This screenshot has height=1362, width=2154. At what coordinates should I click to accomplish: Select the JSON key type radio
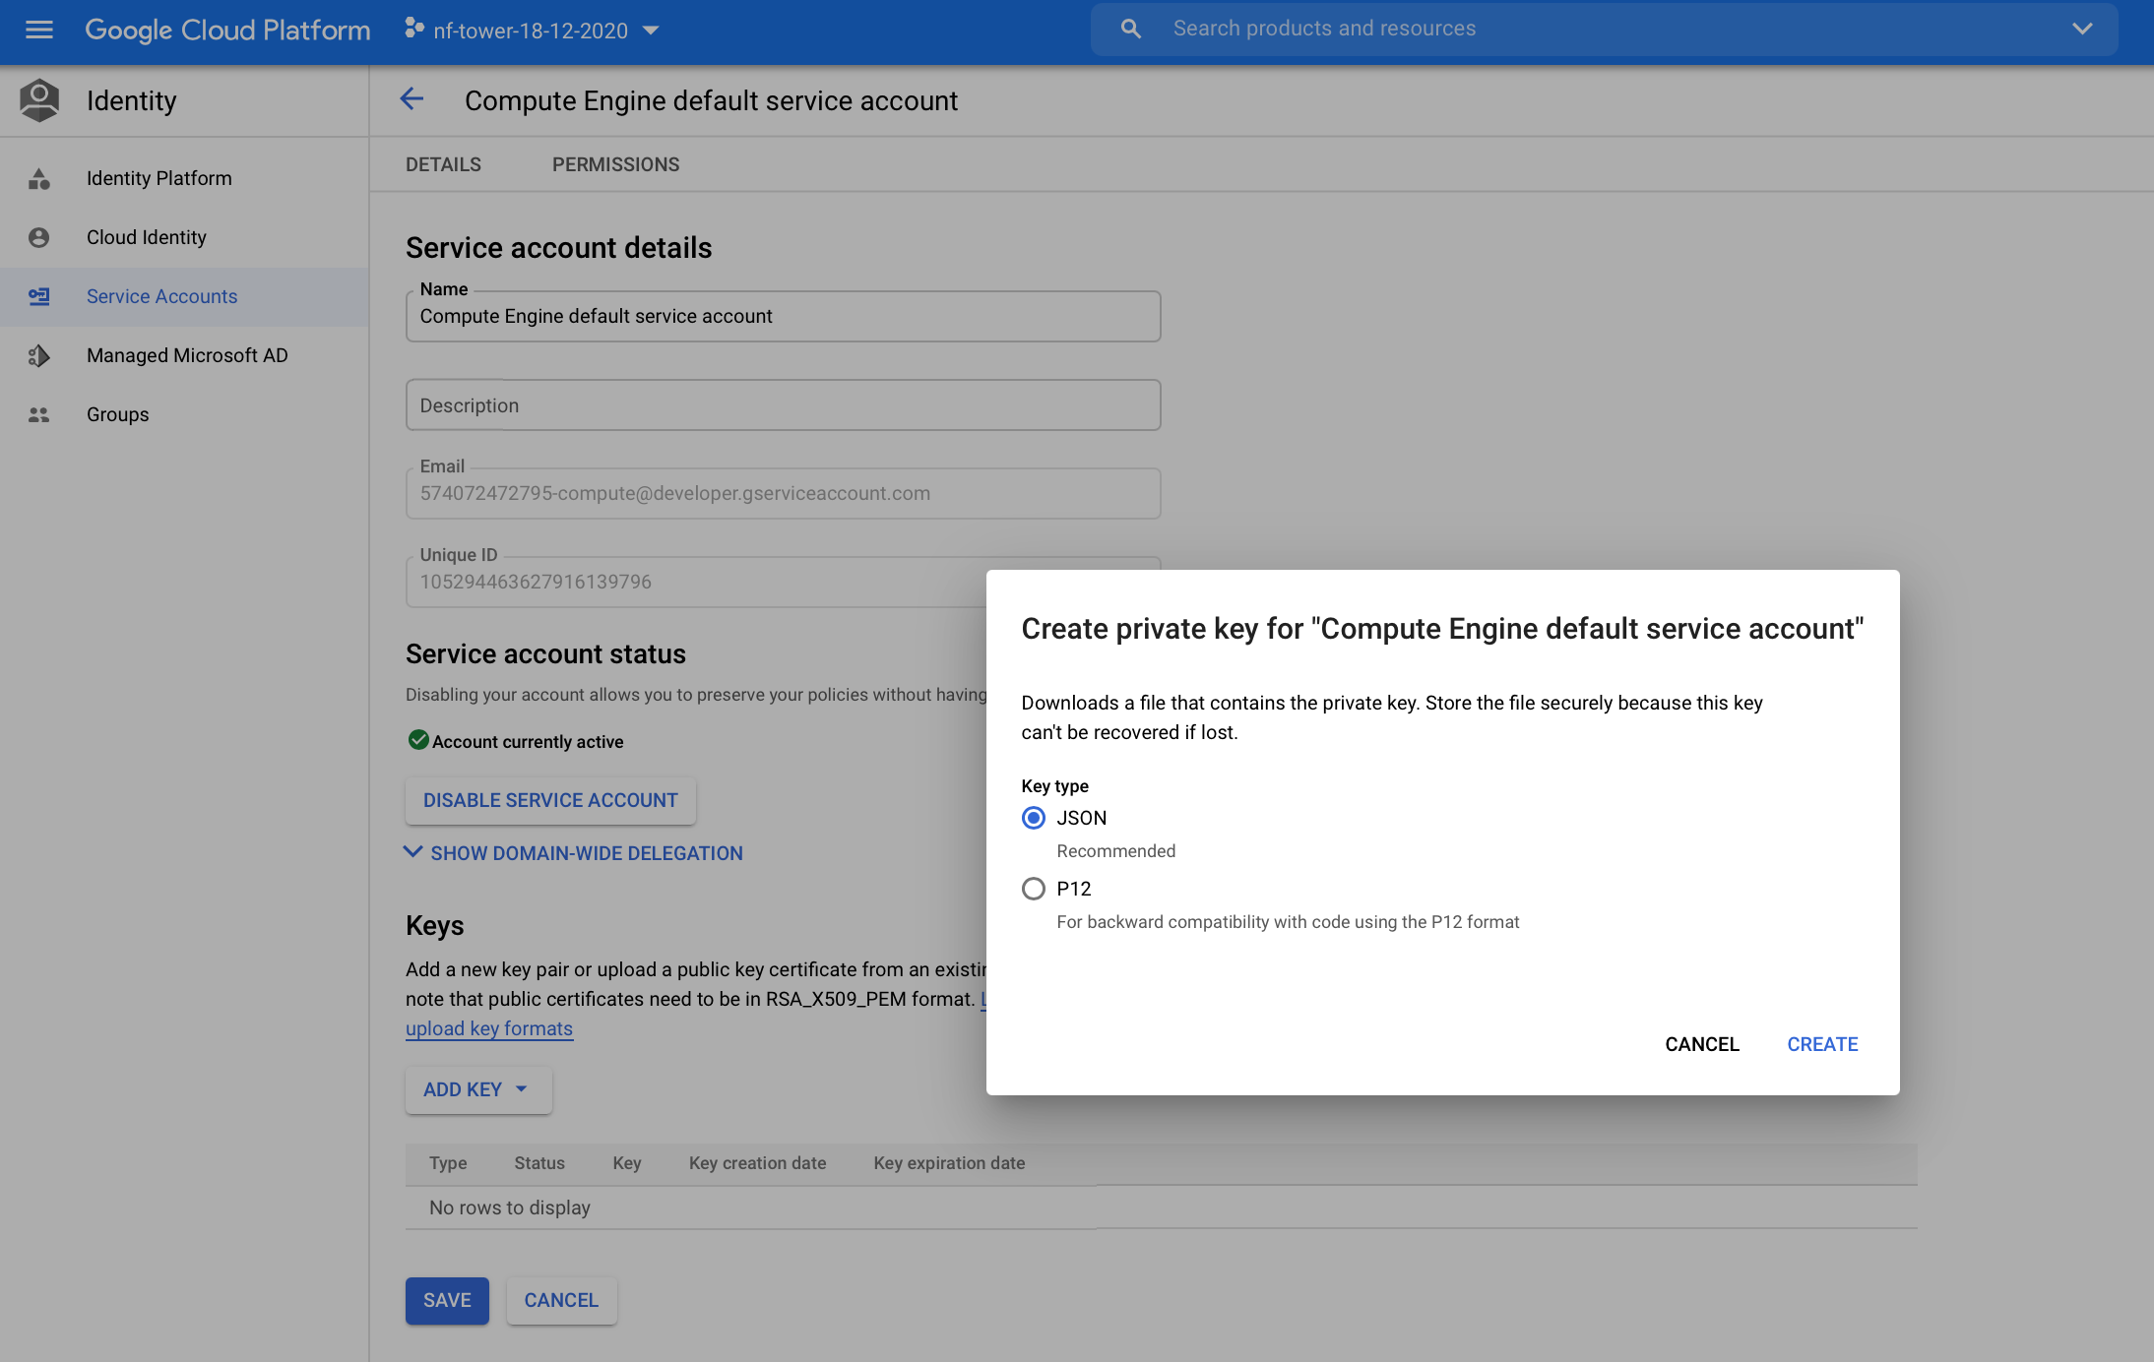tap(1033, 818)
